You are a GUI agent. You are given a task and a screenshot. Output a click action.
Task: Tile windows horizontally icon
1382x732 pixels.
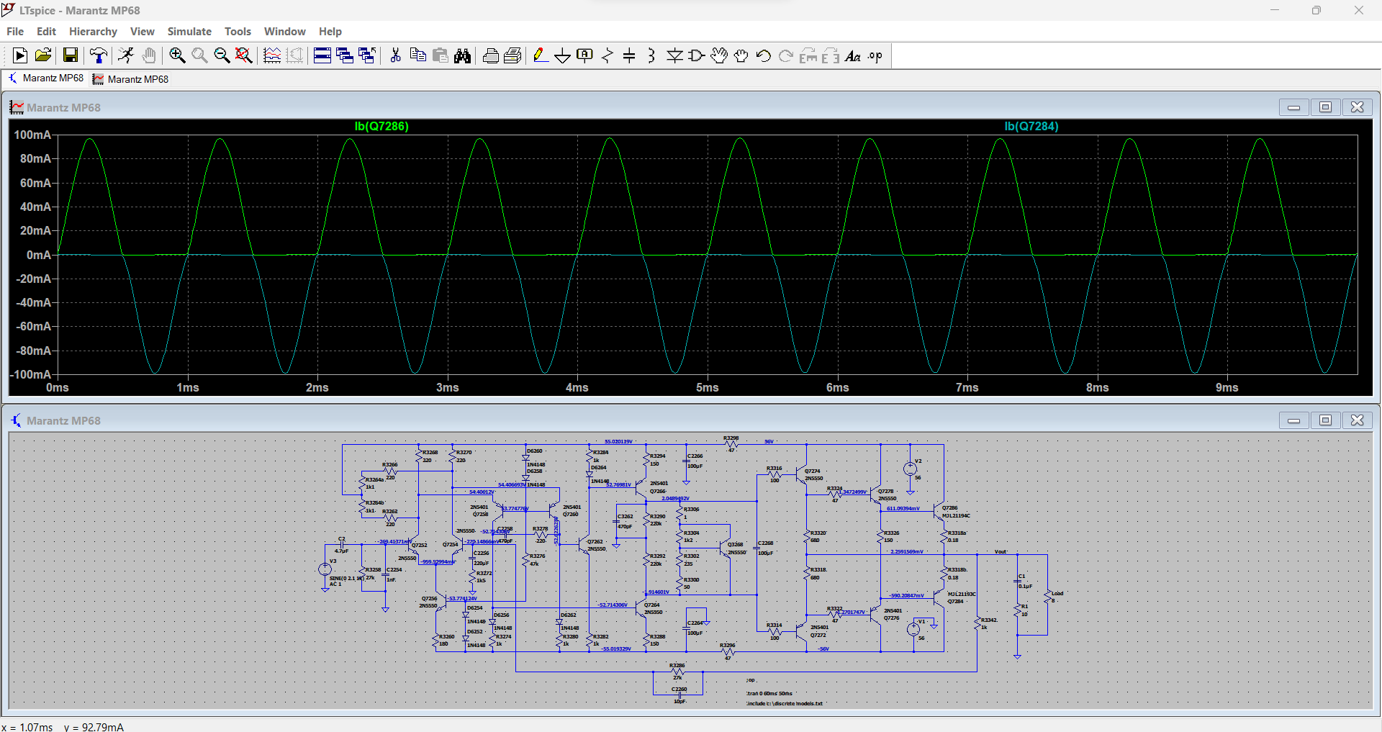click(x=322, y=55)
